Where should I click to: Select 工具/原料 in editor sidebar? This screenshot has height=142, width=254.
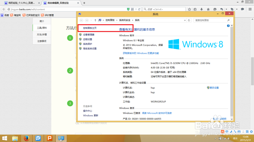42,28
